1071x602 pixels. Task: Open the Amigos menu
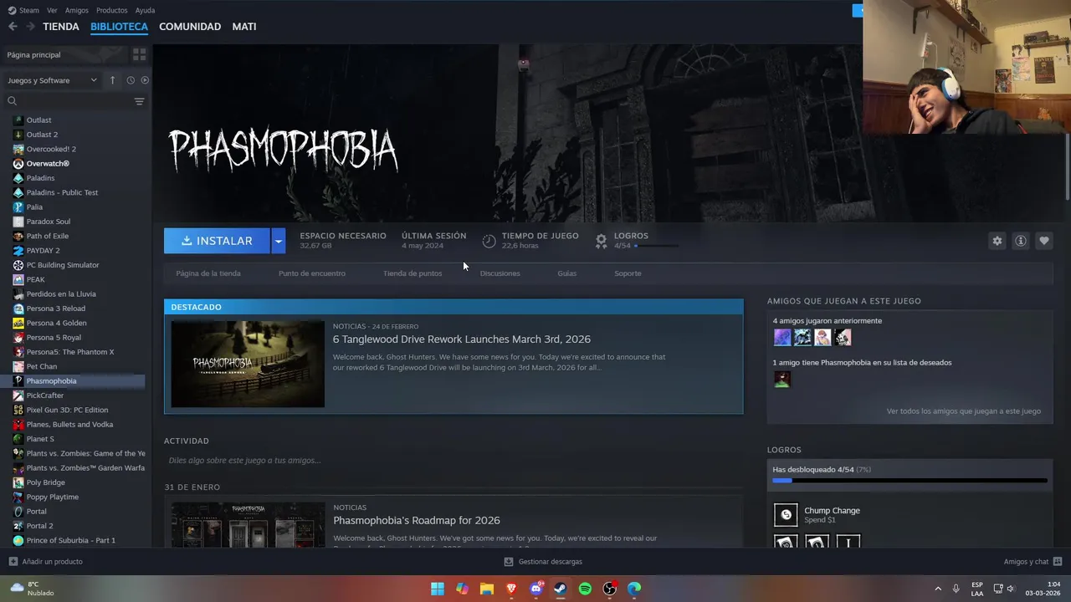pos(77,10)
